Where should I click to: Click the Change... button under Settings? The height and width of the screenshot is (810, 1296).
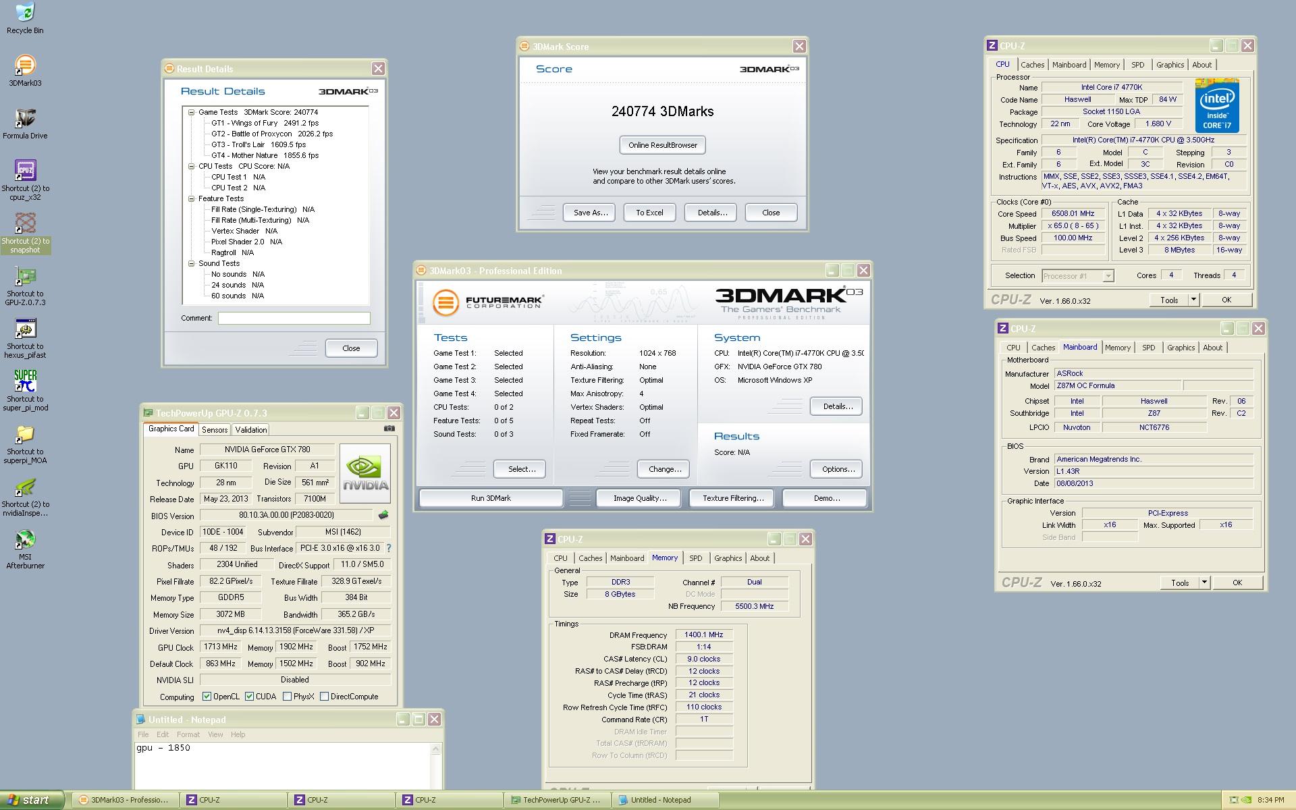tap(665, 469)
